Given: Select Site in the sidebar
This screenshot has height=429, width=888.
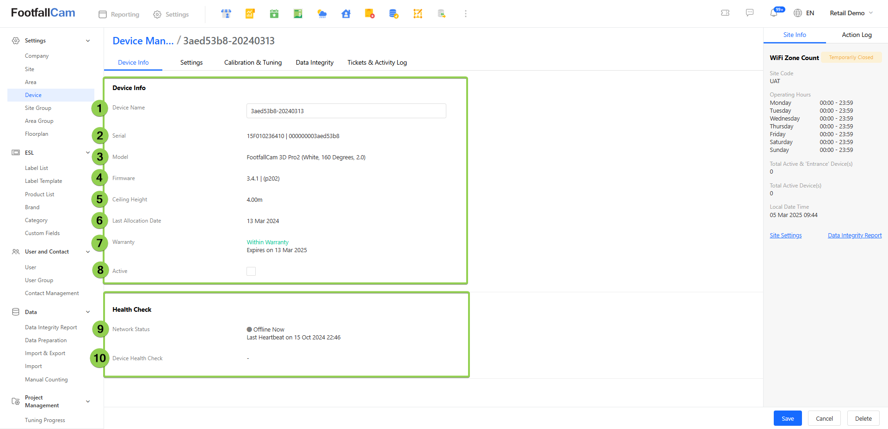Looking at the screenshot, I should [x=30, y=69].
